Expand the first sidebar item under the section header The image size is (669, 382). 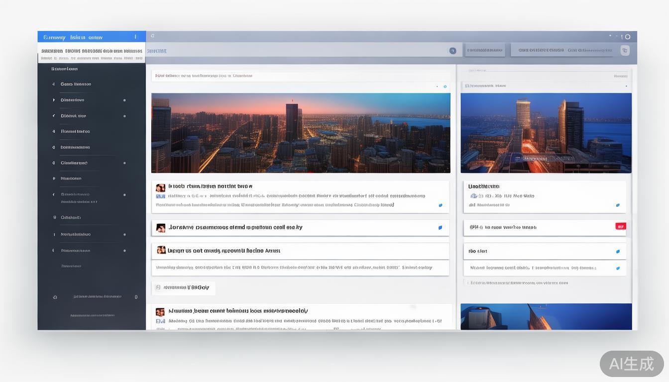(x=54, y=84)
